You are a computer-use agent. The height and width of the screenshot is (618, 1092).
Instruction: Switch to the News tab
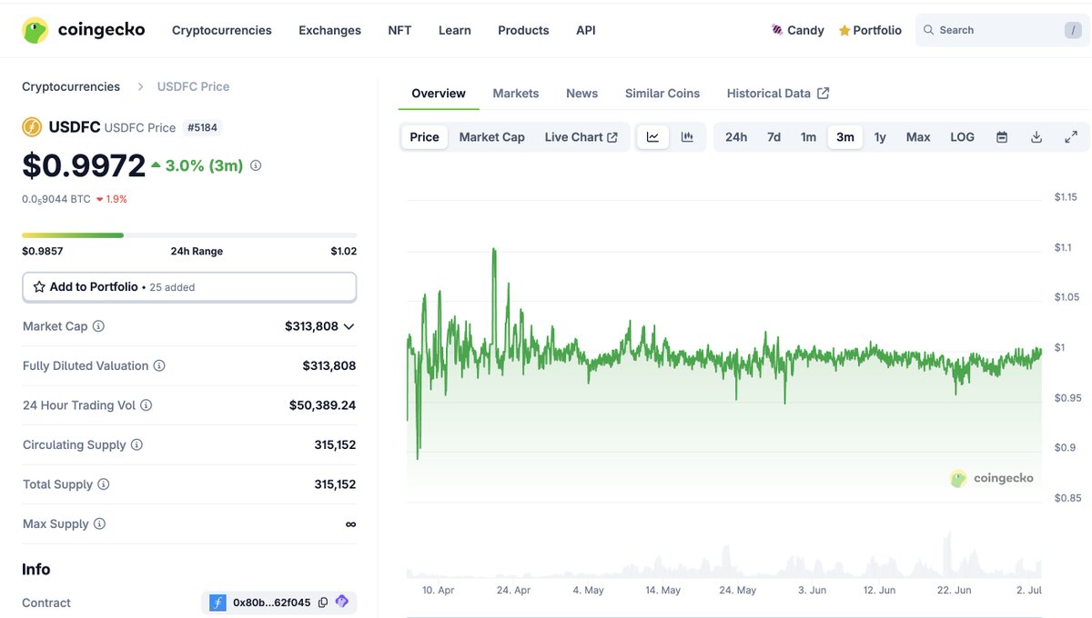582,94
